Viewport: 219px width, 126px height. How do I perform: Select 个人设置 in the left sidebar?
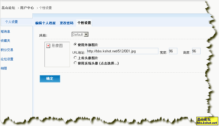point(12,22)
